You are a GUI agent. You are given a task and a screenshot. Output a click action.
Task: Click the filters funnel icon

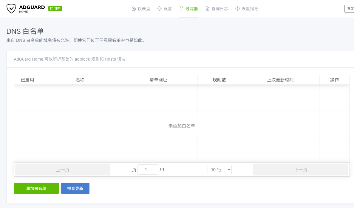181,9
